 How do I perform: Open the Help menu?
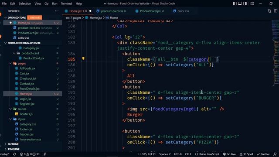[78, 3]
